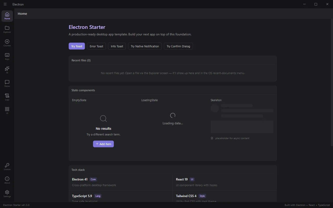This screenshot has width=333, height=208.
Task: Click the file icon beside placeholder text
Action: coord(212,138)
